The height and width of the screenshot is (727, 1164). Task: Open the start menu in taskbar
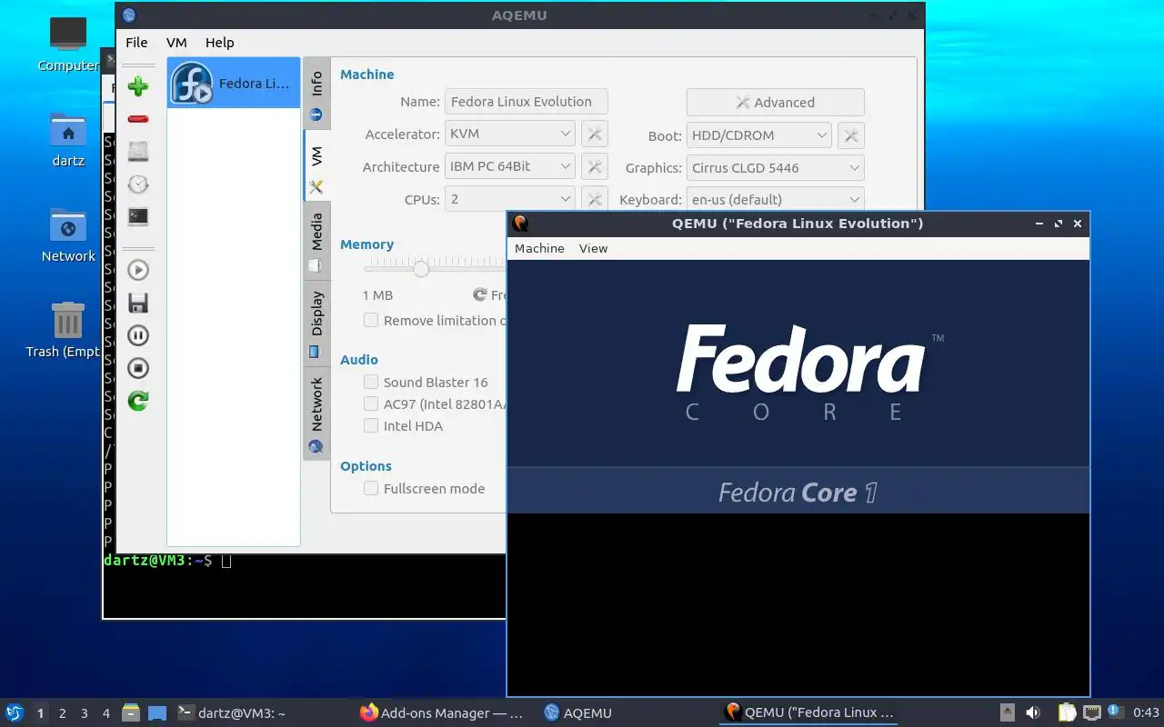click(15, 713)
